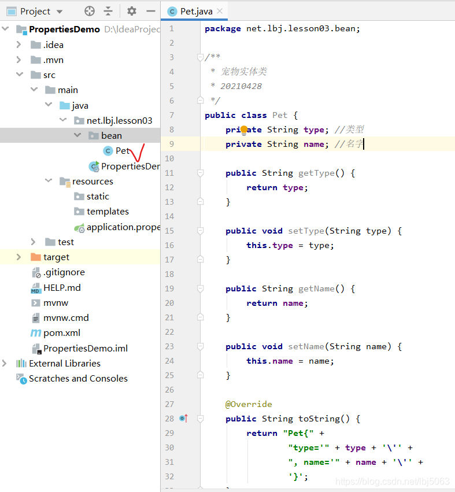This screenshot has height=492, width=455.
Task: Click the mvnw.cmd file icon
Action: [36, 318]
